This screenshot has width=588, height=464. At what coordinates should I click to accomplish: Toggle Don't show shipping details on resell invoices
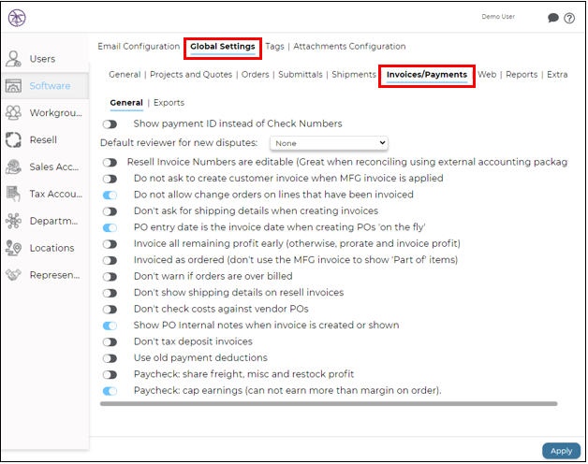(110, 293)
